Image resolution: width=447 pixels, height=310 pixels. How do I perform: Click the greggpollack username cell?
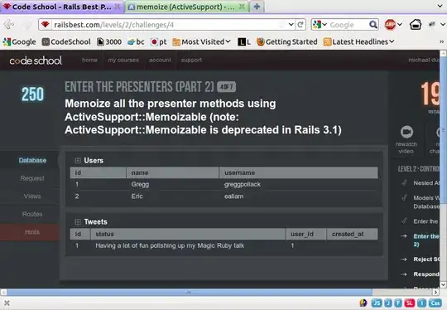click(243, 184)
